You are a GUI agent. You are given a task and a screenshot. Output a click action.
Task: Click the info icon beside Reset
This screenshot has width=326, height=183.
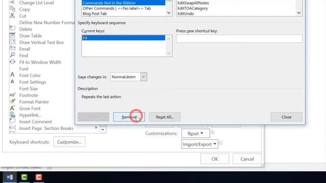(x=212, y=132)
